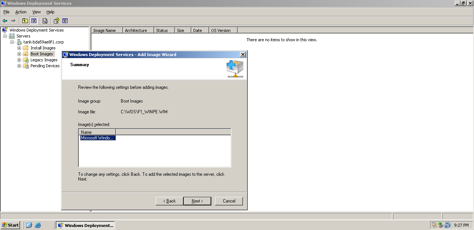Select Pending Devices tree label
The height and width of the screenshot is (230, 474).
pos(45,66)
